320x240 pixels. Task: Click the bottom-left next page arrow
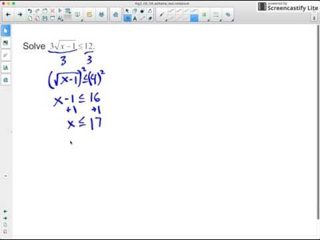5,218
